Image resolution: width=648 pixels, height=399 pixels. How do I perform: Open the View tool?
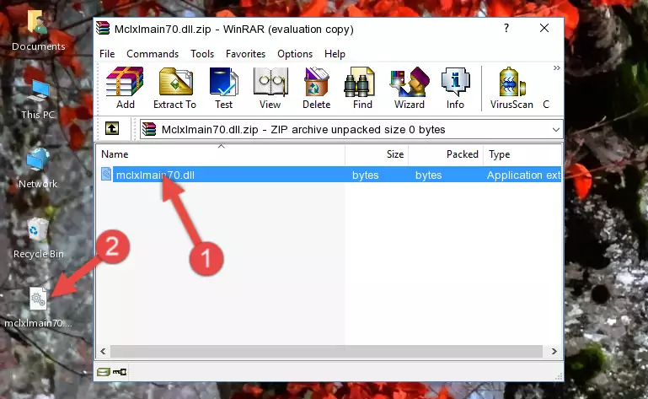tap(270, 89)
